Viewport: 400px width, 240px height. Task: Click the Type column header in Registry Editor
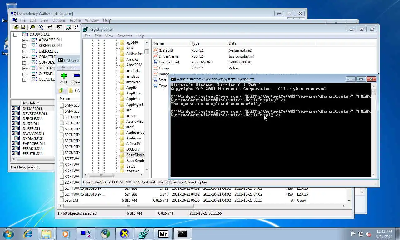click(208, 43)
